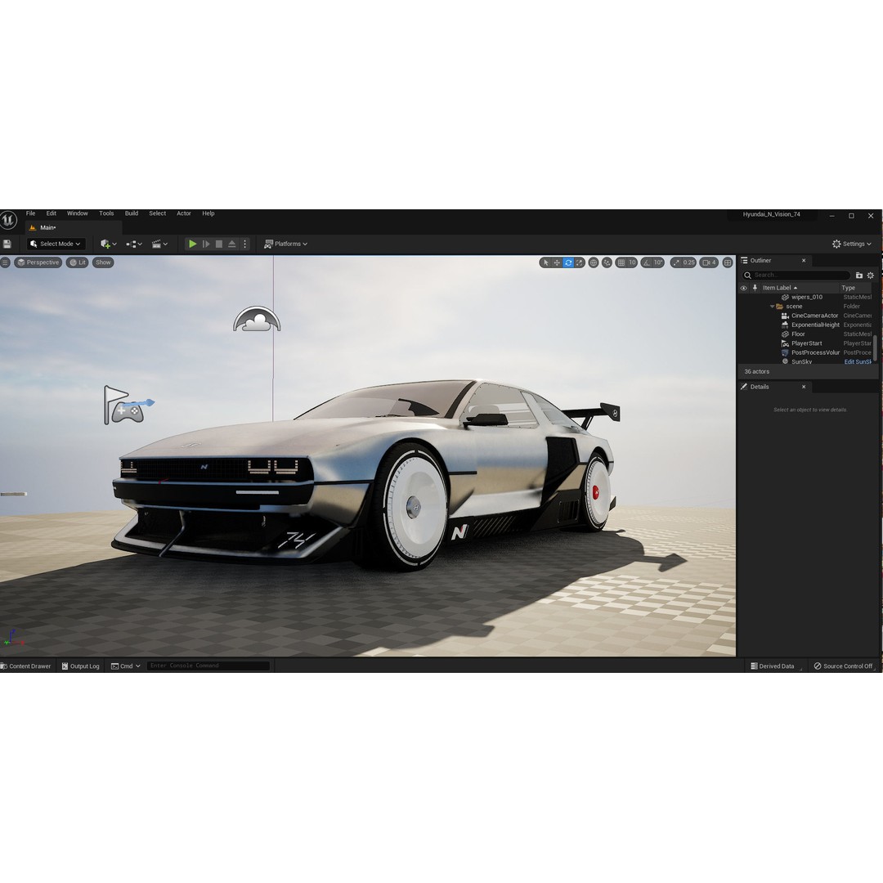
Task: Select PostProcessVolume in the Outliner
Action: (x=815, y=352)
